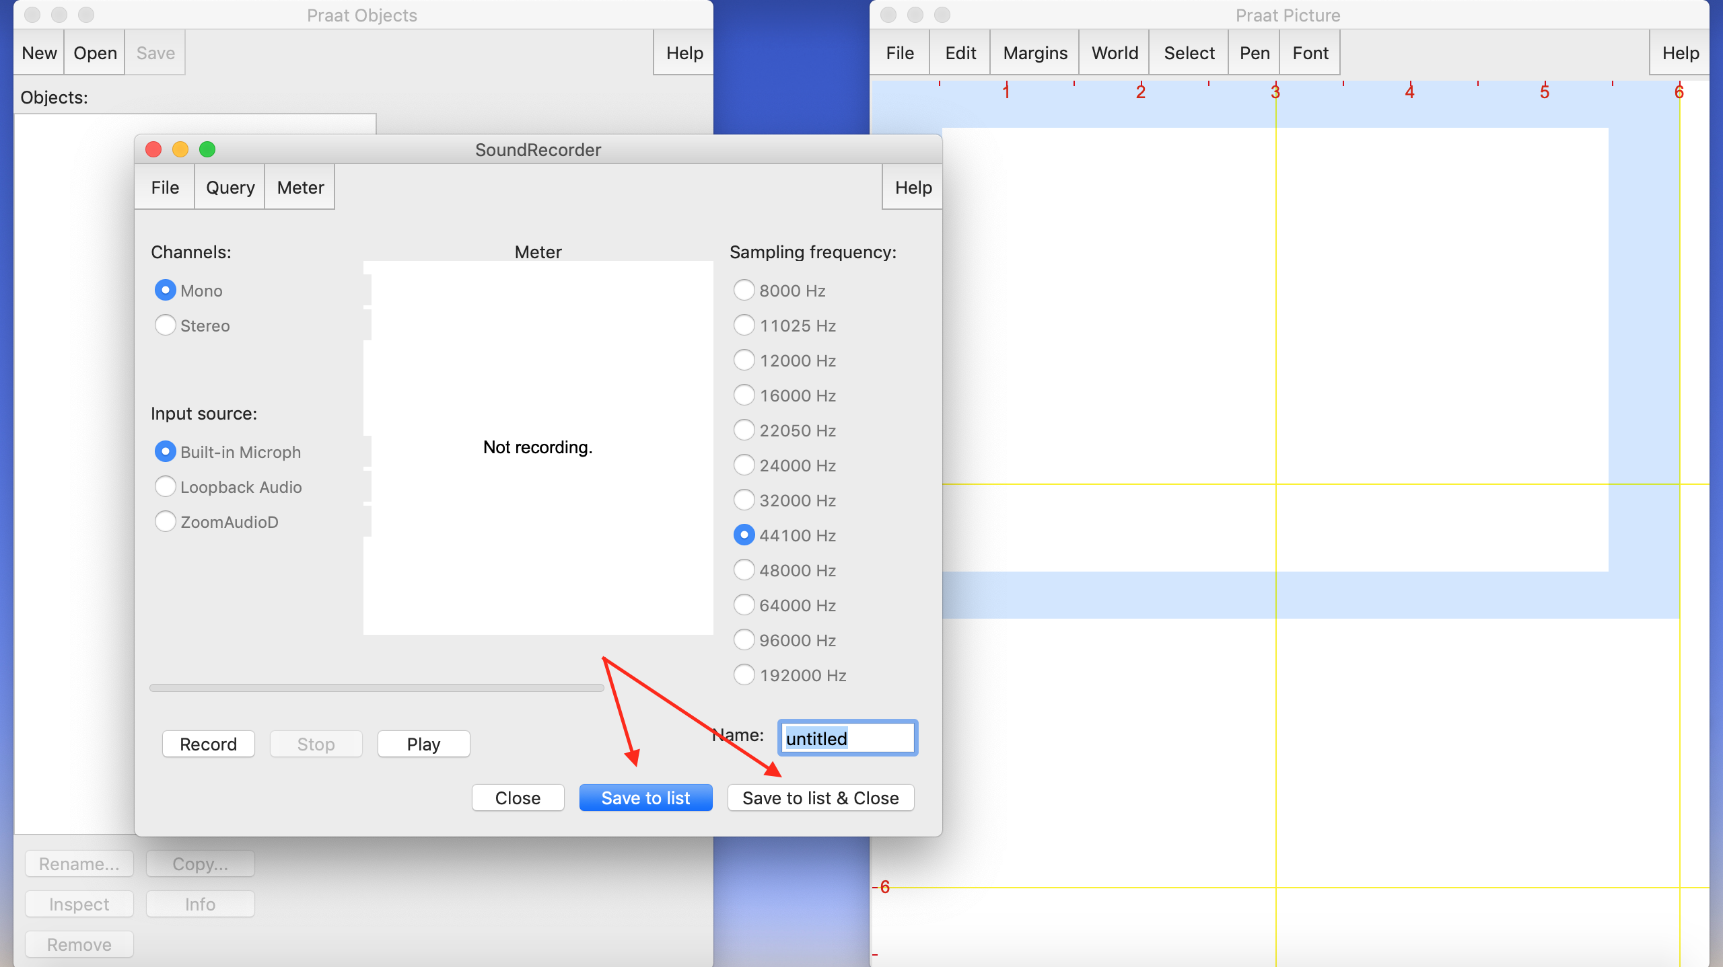
Task: Choose the 192000 Hz sampling option
Action: pyautogui.click(x=744, y=675)
